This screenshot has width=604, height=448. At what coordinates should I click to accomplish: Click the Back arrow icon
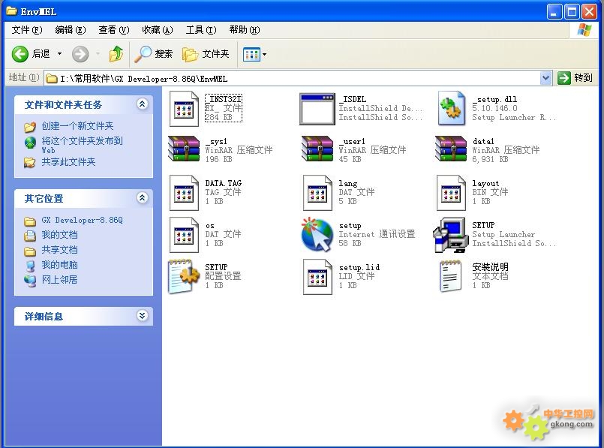tap(20, 54)
